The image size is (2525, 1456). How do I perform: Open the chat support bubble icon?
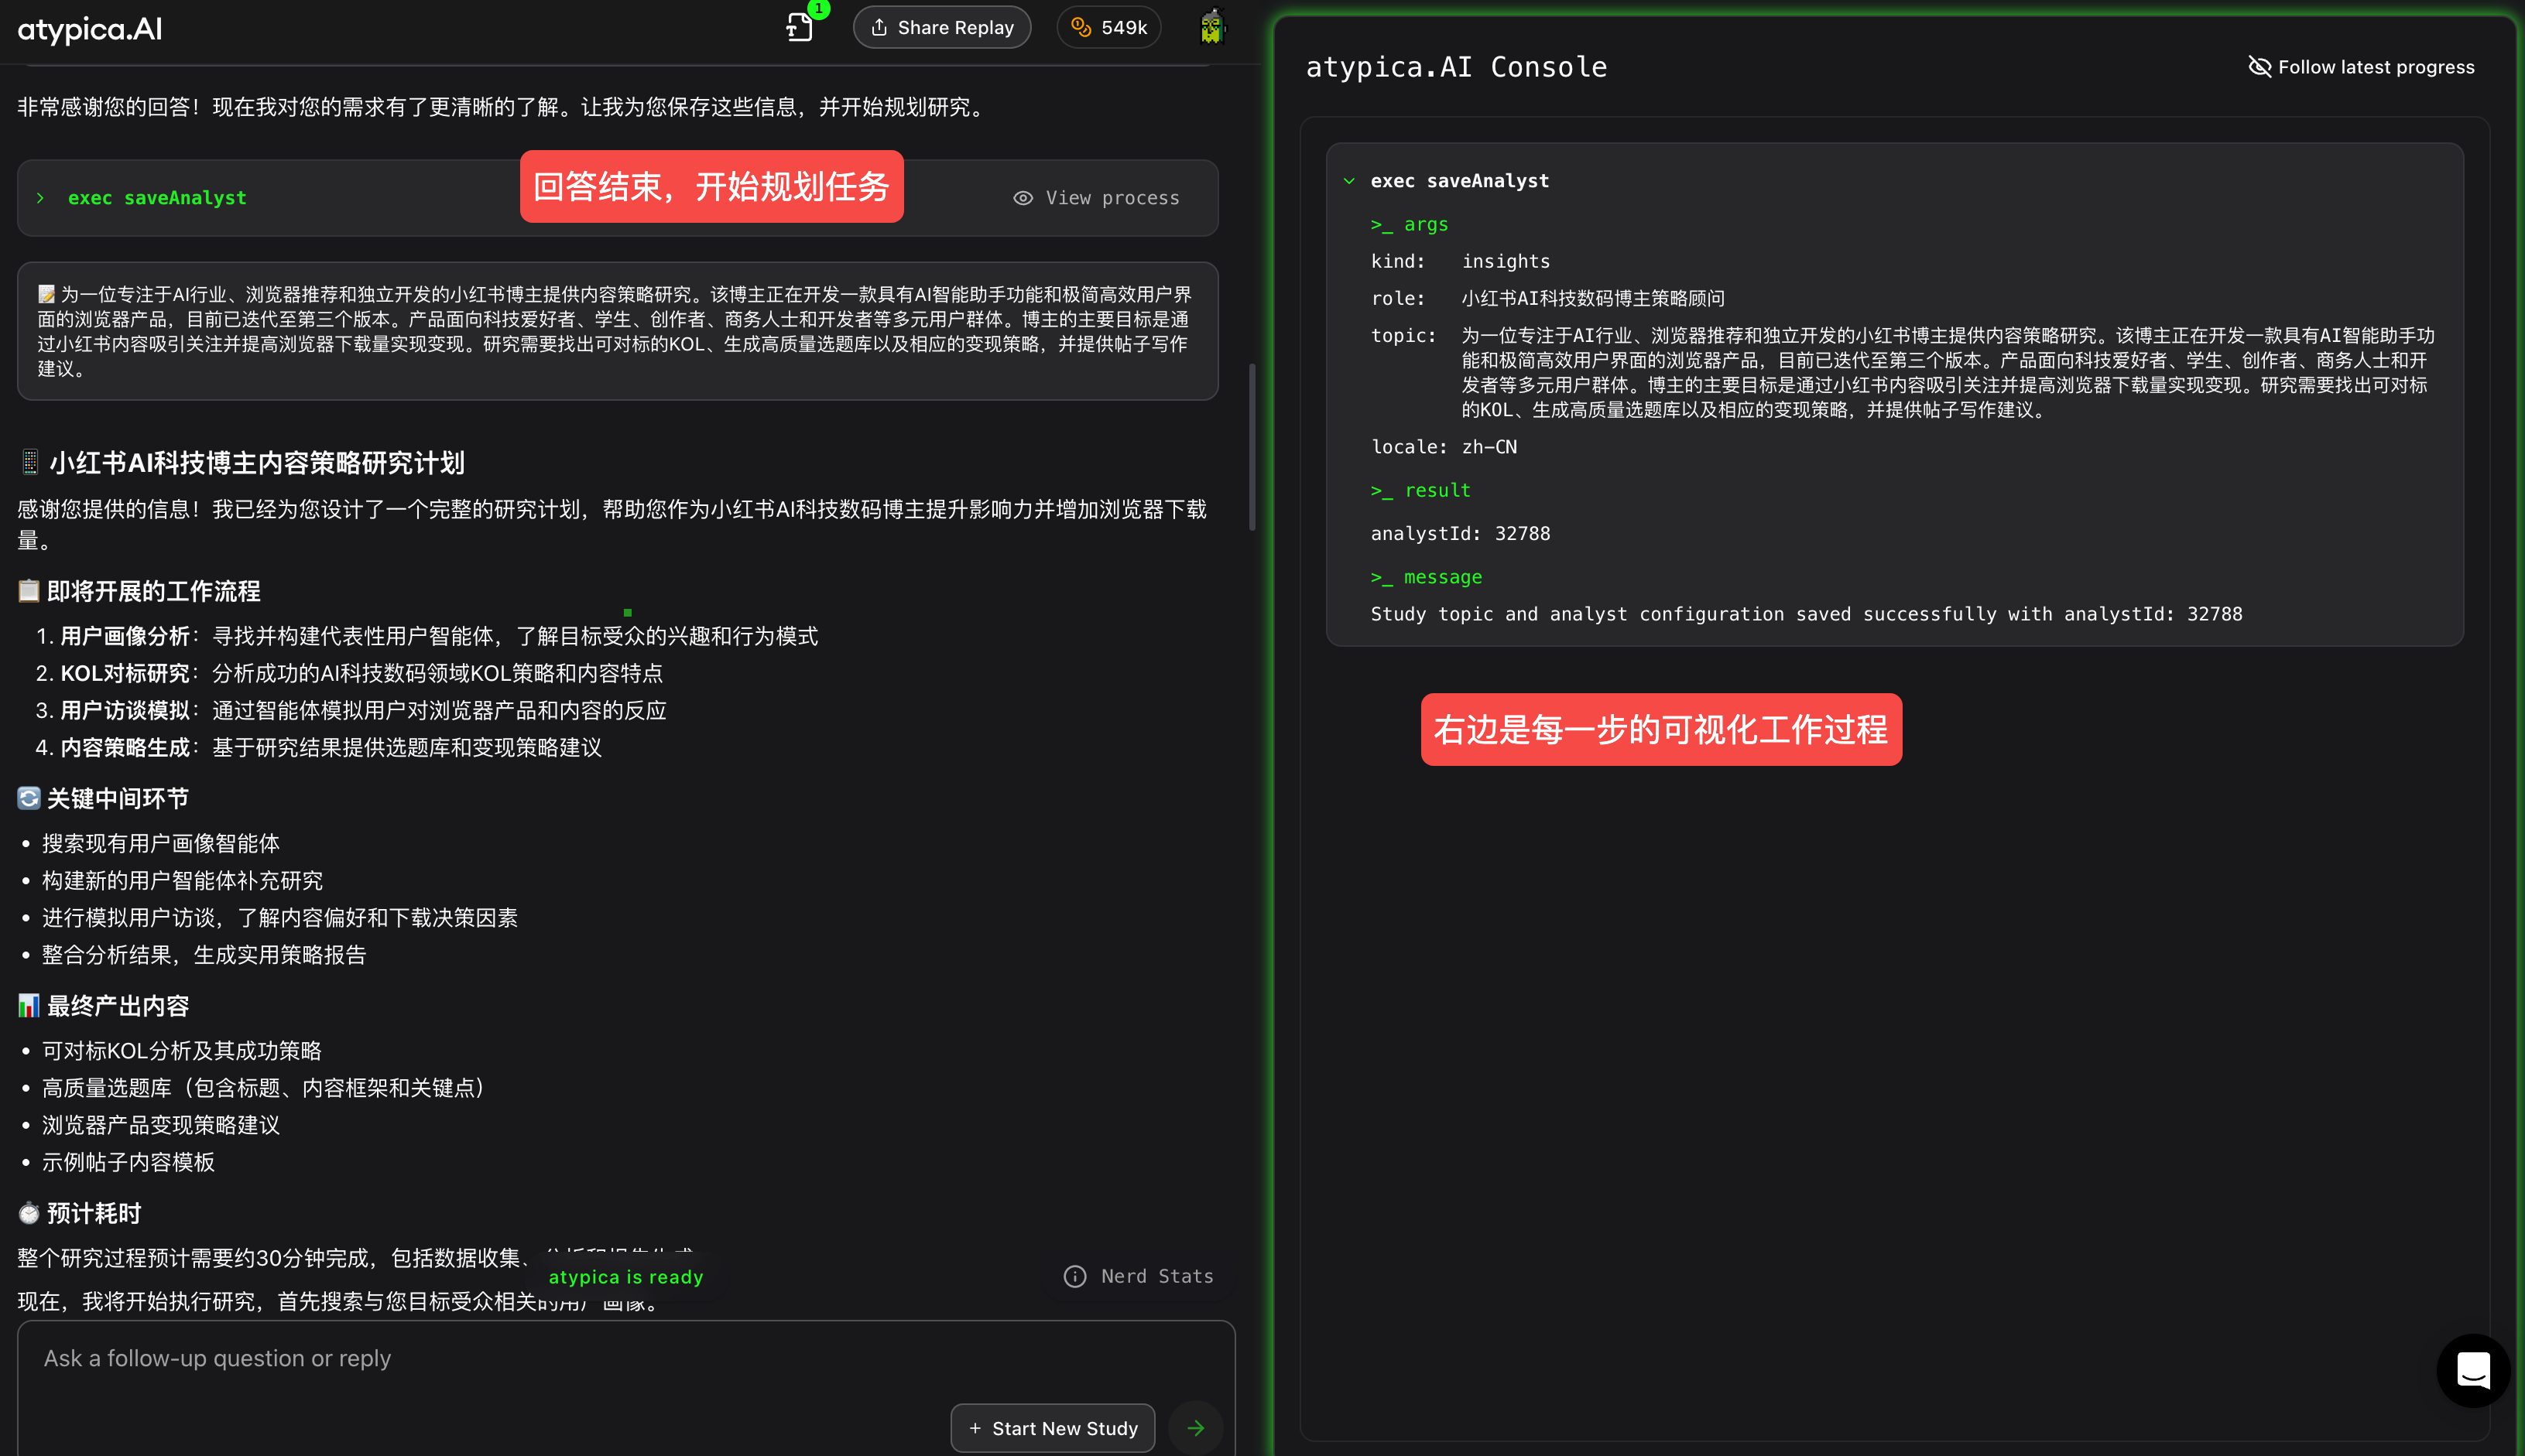point(2473,1370)
